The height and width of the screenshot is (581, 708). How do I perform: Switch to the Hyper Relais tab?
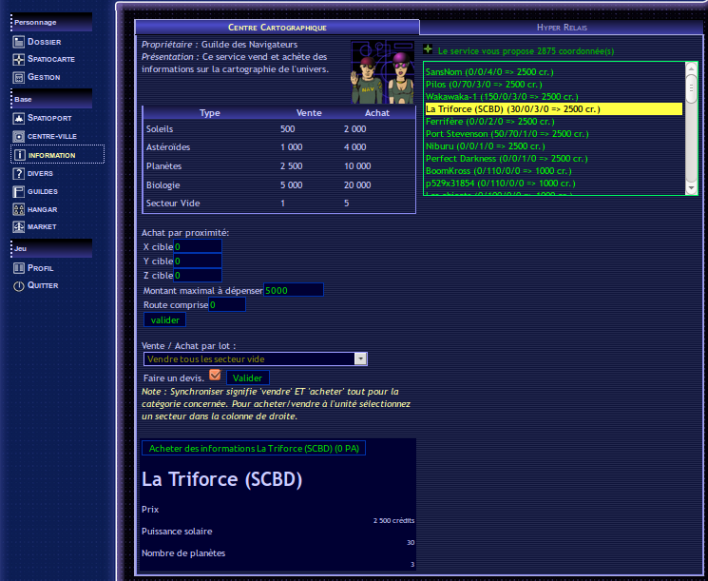pos(561,28)
